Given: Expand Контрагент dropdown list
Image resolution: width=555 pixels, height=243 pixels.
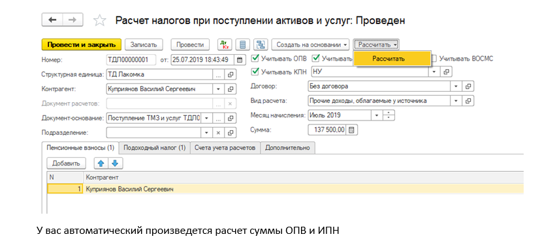Looking at the screenshot, I should [218, 89].
